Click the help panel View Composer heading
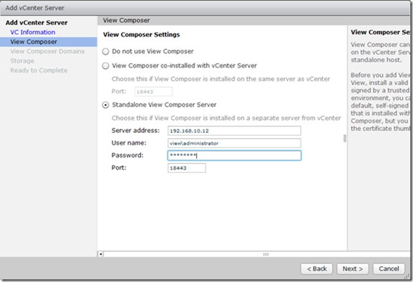413x282 pixels. click(380, 32)
